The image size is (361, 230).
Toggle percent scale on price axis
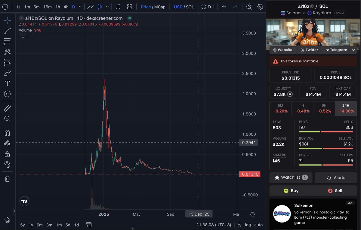(239, 225)
